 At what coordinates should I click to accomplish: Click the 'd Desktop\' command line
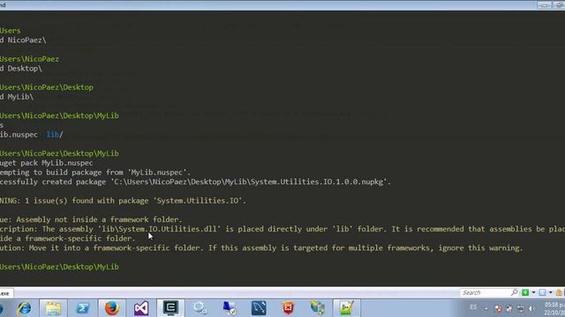coord(21,69)
